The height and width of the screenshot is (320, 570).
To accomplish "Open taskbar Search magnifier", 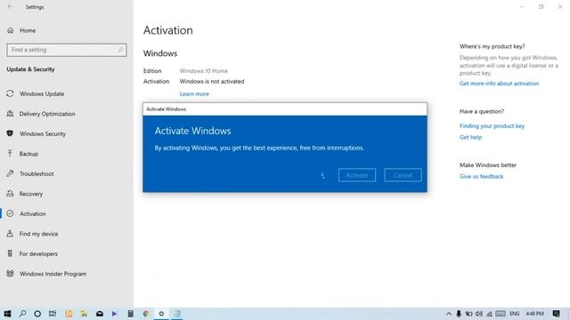I will (22, 314).
